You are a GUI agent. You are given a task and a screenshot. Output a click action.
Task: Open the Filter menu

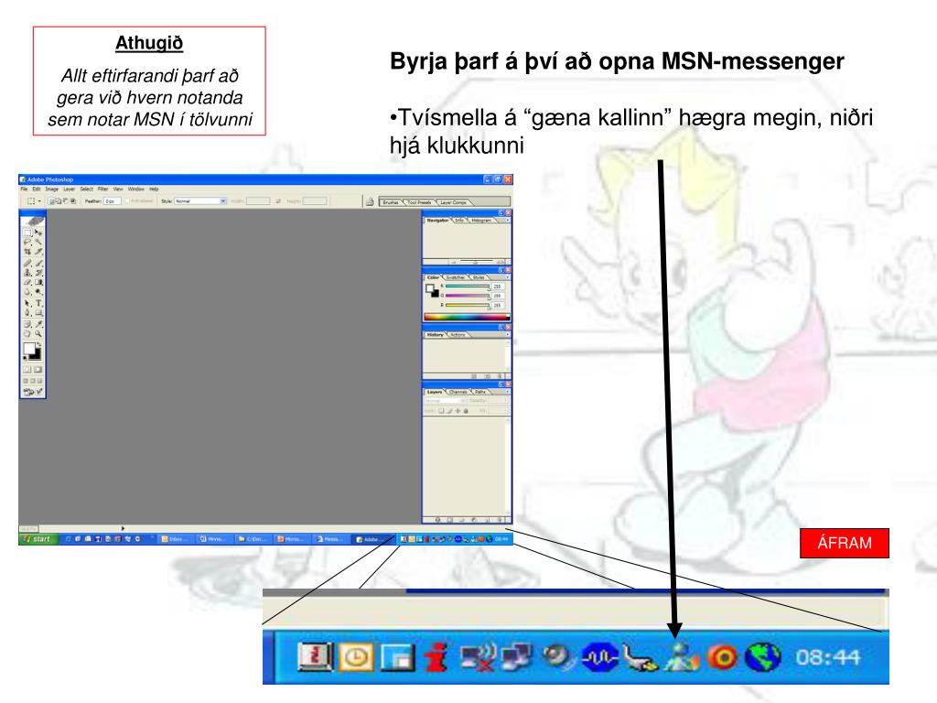click(x=102, y=189)
